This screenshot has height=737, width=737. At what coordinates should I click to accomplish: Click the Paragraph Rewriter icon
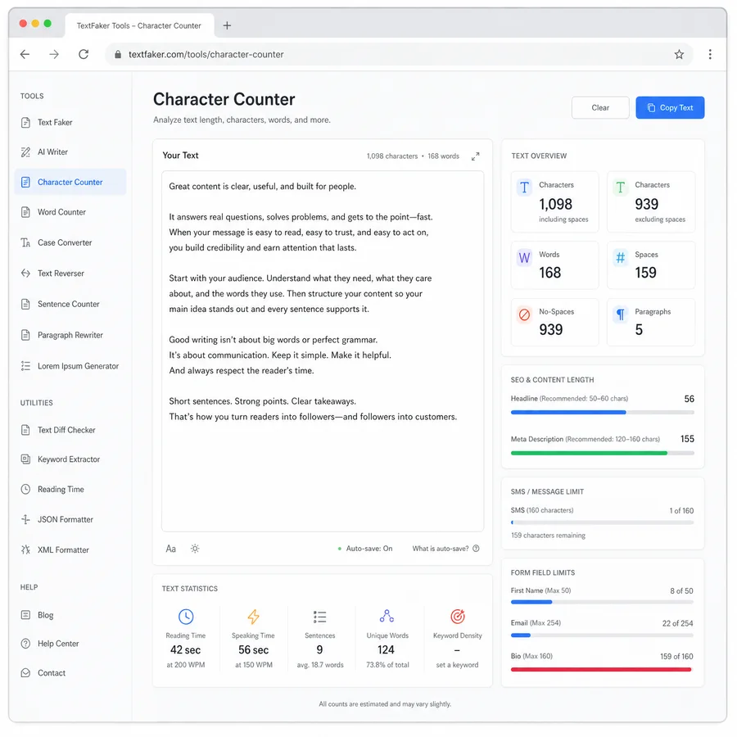(26, 336)
